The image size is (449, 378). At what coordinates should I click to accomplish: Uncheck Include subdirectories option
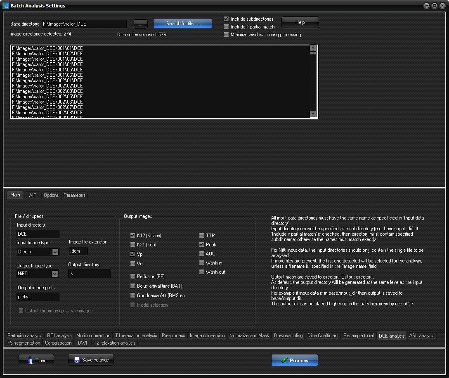[x=226, y=19]
